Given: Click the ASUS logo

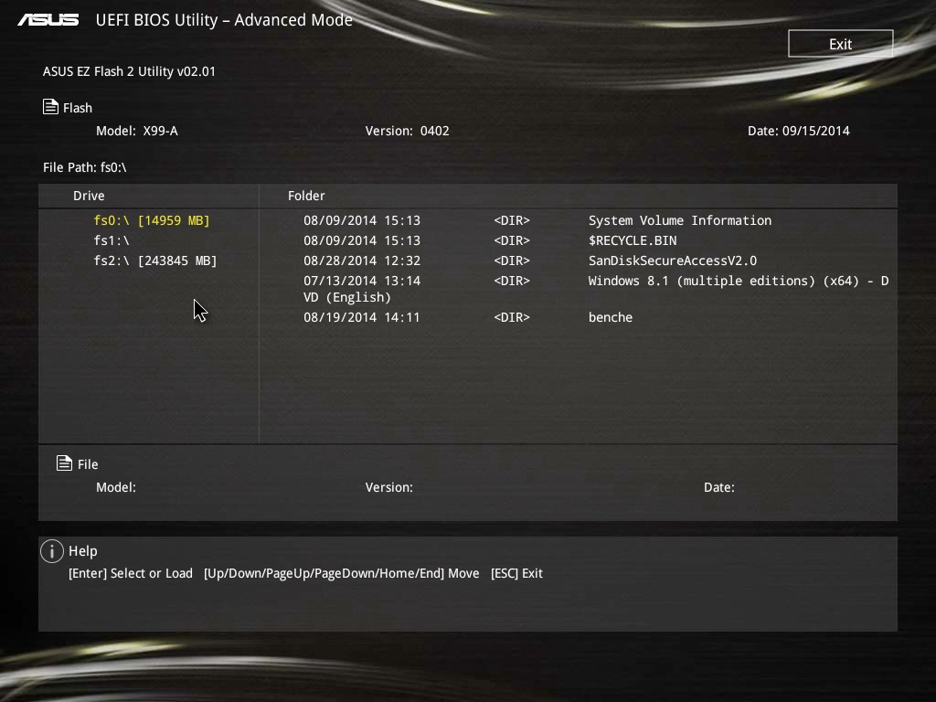Looking at the screenshot, I should tap(48, 20).
